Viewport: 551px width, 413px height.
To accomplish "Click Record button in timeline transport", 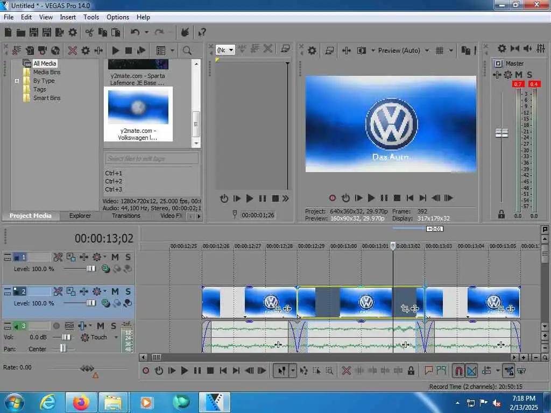I will [x=146, y=371].
